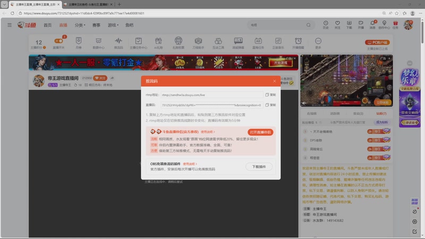Click the 开始游戏 button on the banner ad
425x239 pixels.
pyautogui.click(x=280, y=63)
